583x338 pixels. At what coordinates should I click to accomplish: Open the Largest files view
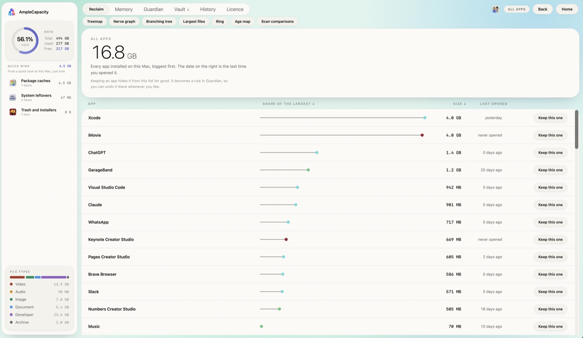[194, 22]
